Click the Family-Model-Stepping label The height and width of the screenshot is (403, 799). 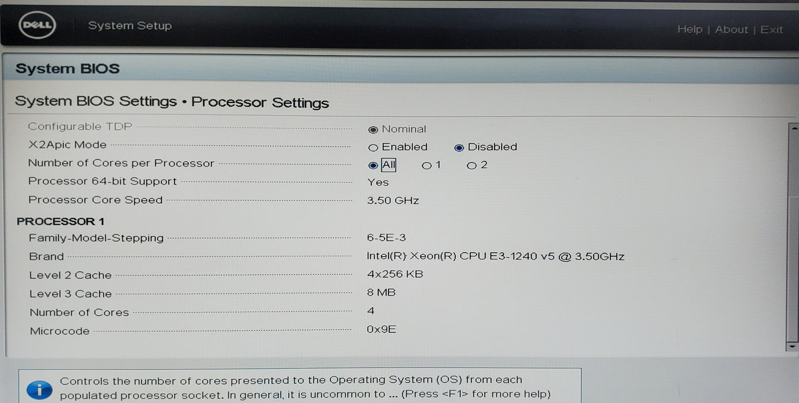click(x=96, y=238)
